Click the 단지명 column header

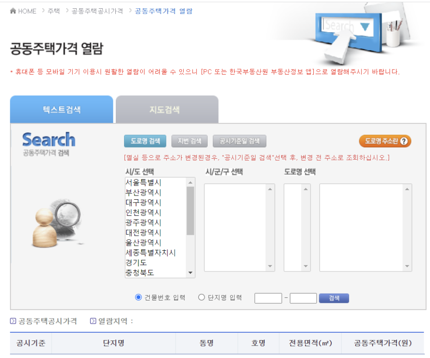pyautogui.click(x=113, y=343)
